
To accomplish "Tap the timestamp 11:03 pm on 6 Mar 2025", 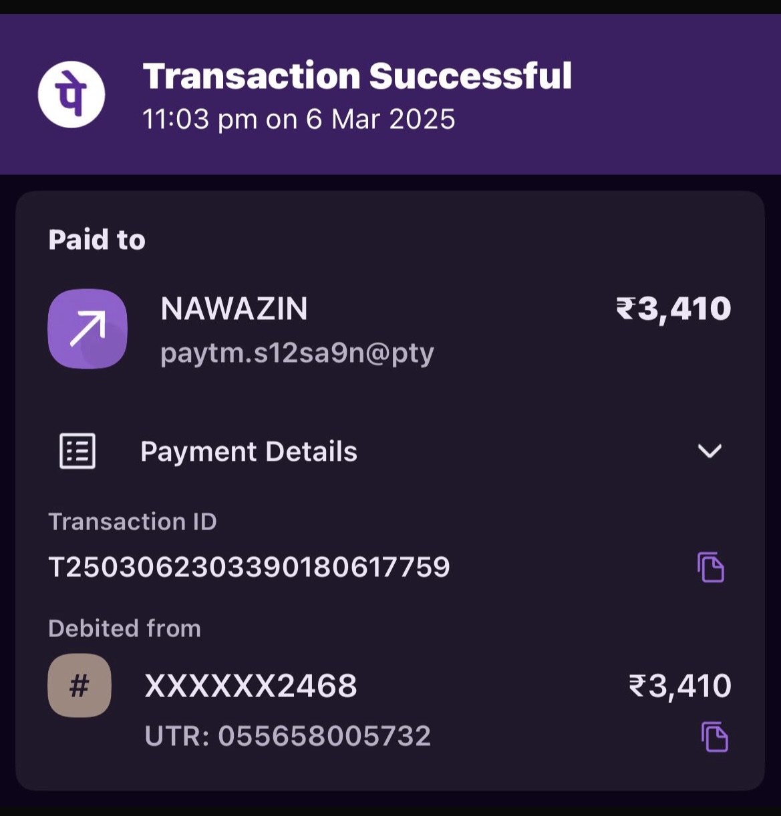I will tap(299, 120).
